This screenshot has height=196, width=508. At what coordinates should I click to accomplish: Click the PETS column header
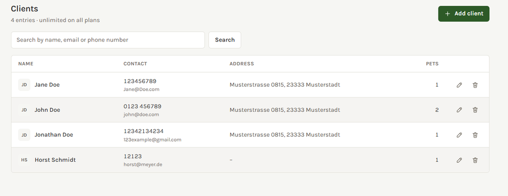(x=432, y=64)
